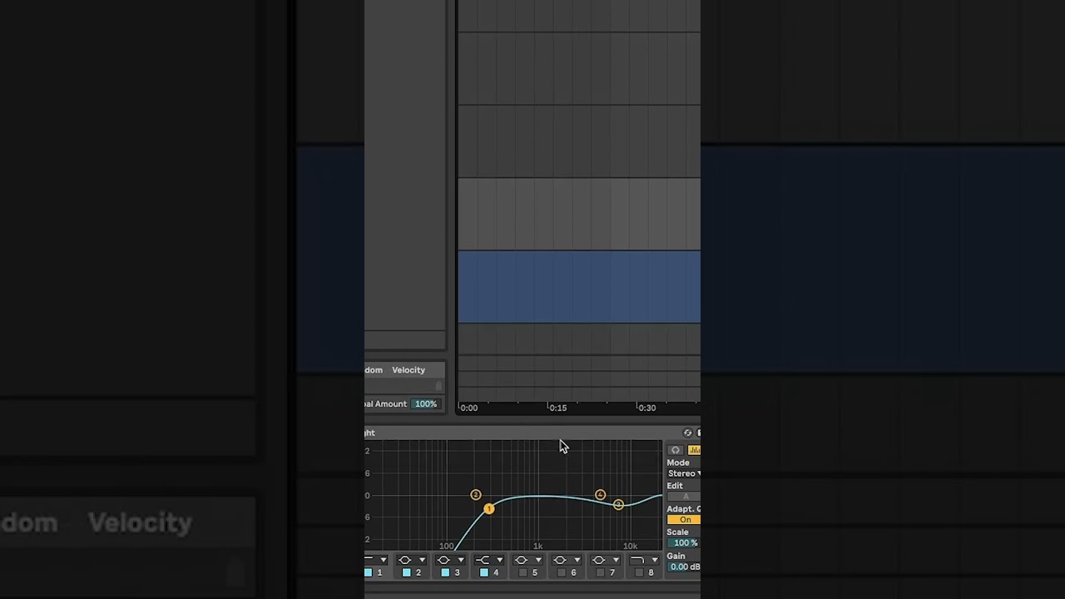This screenshot has width=1065, height=599.
Task: Disable filter band 4 activator
Action: pos(484,572)
